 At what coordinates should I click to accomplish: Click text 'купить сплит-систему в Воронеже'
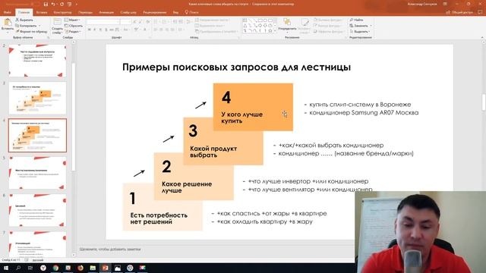coord(360,105)
